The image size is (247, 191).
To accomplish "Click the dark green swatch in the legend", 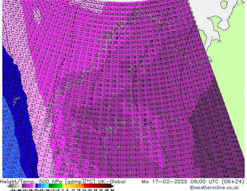I will point(50,186).
